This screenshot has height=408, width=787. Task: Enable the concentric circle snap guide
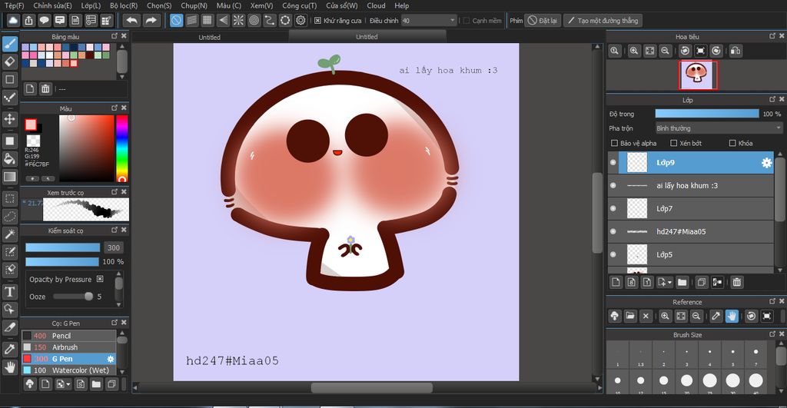pyautogui.click(x=254, y=21)
